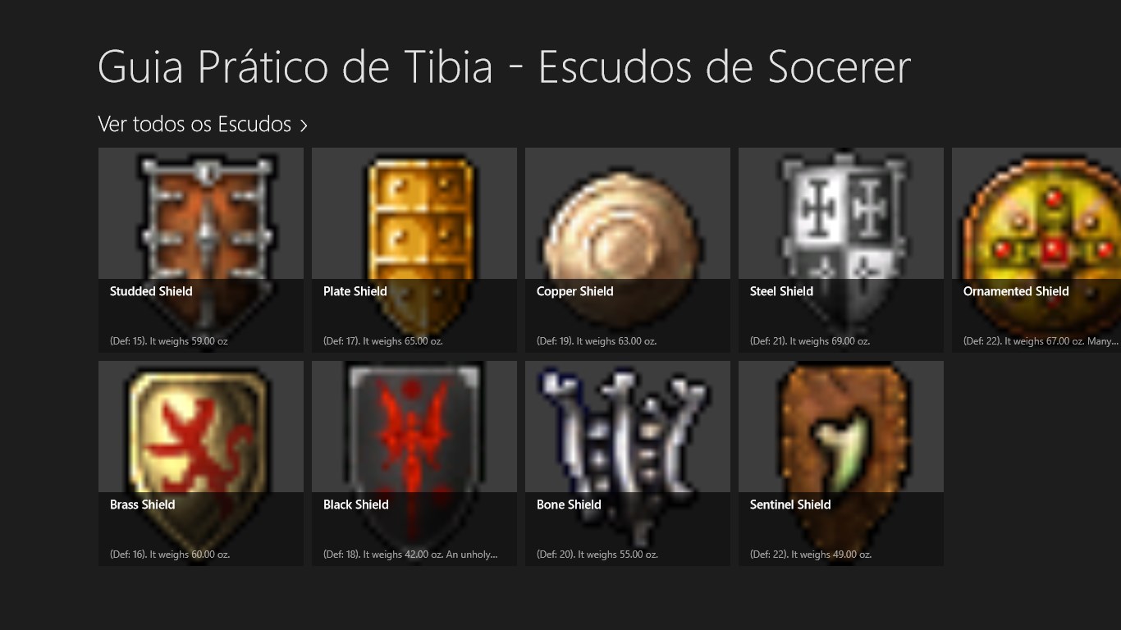
Task: Open the Ver todos os Escudos link
Action: click(203, 125)
